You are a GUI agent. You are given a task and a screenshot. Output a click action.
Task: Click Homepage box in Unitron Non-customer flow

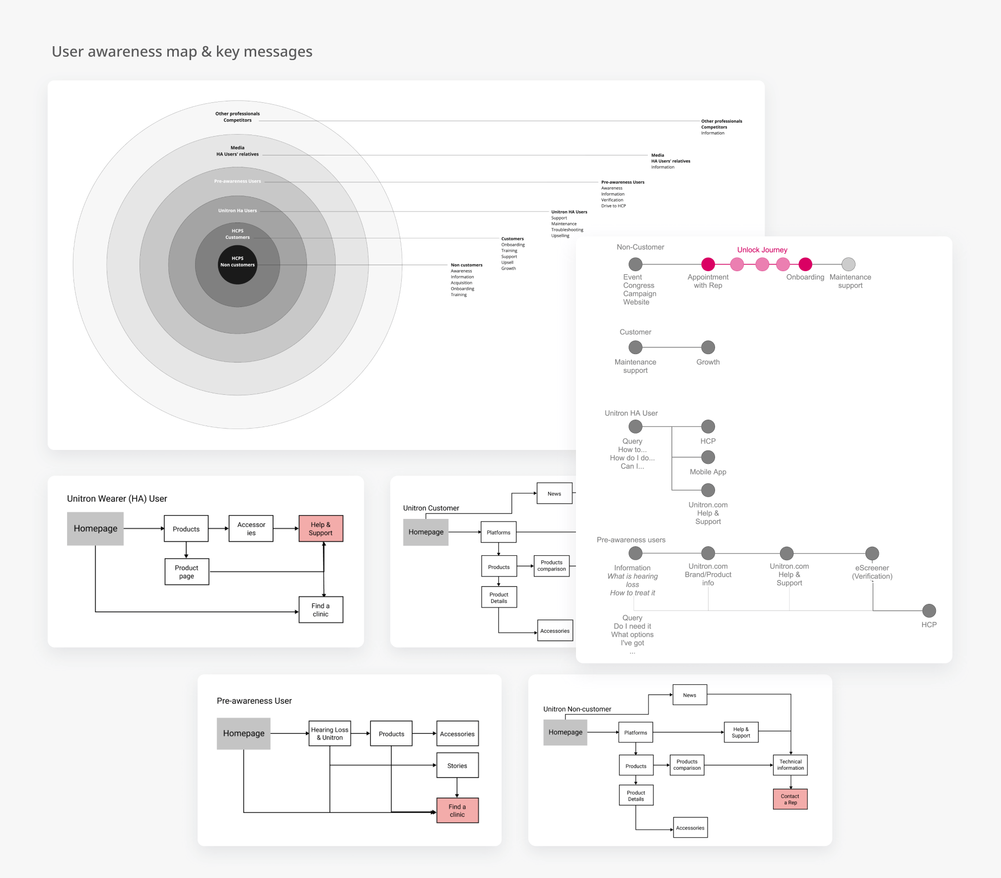click(x=566, y=732)
